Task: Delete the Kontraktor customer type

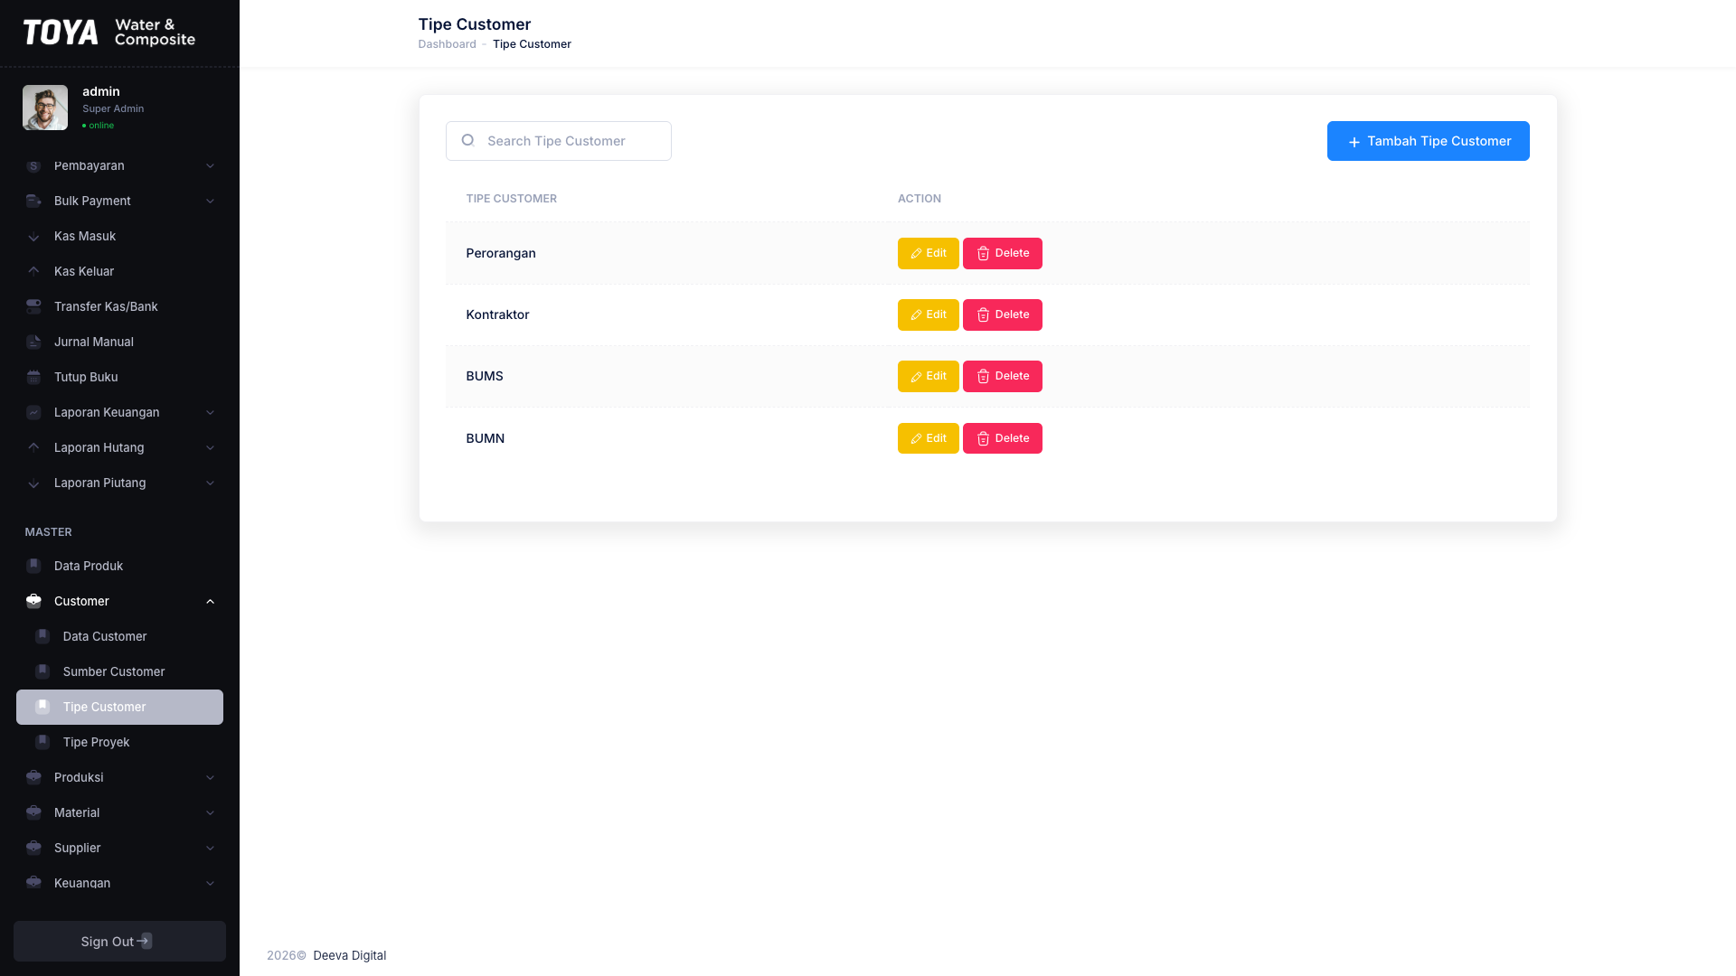Action: pos(1002,314)
